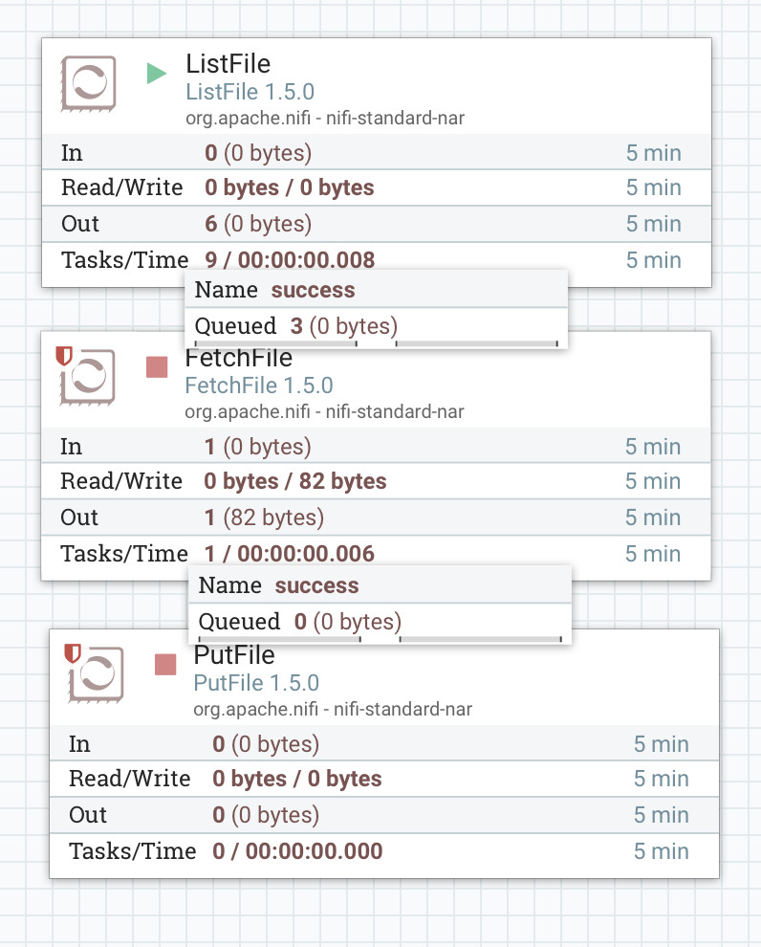Open ListFile 1.5.0 version link

click(x=250, y=92)
